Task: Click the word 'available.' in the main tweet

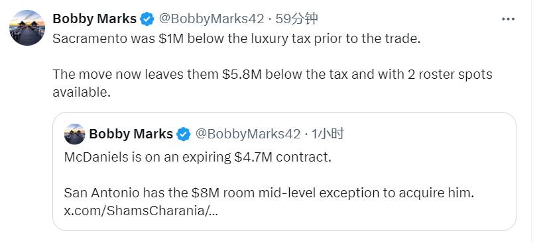Action: click(82, 92)
